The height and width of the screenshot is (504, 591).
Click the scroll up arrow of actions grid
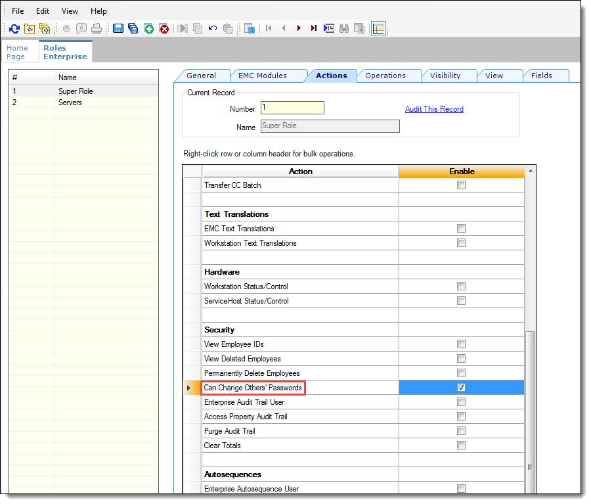[531, 171]
